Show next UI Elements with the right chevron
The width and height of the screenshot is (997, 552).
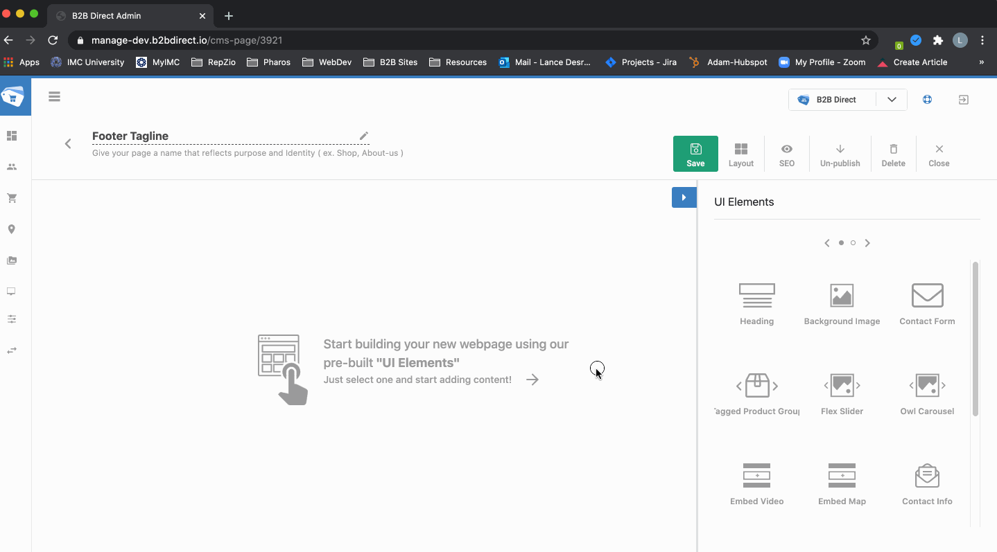(867, 243)
